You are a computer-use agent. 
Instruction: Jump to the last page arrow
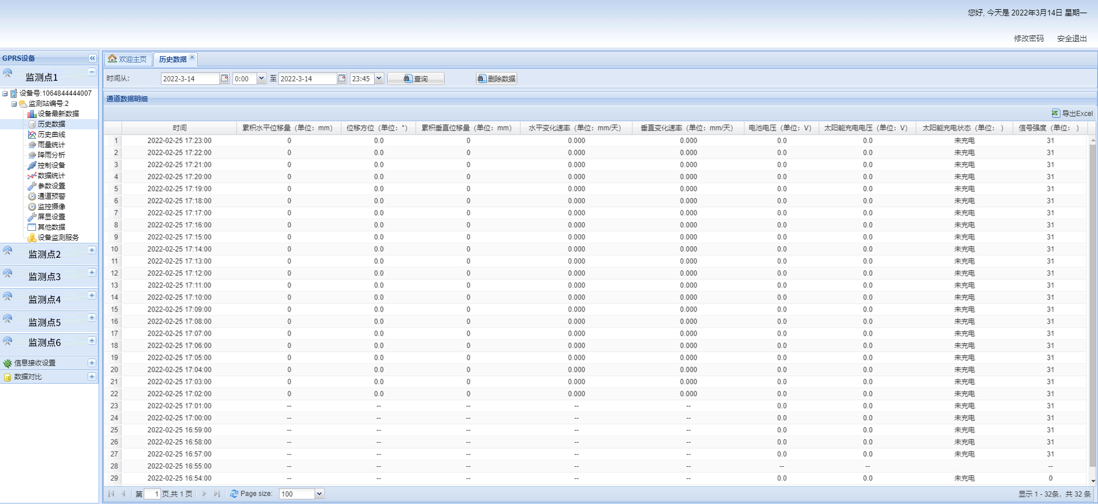coord(217,494)
